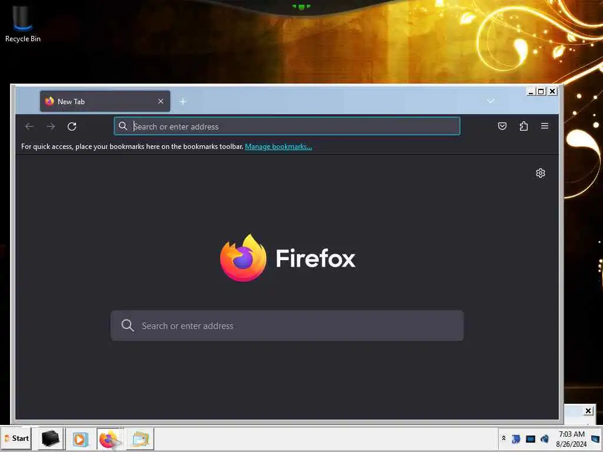Minimize the Firefox window
This screenshot has height=452, width=603.
coord(531,91)
